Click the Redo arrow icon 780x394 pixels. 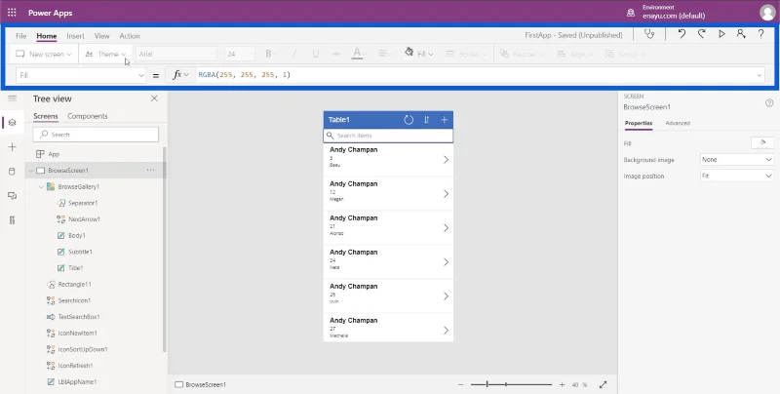click(x=701, y=34)
